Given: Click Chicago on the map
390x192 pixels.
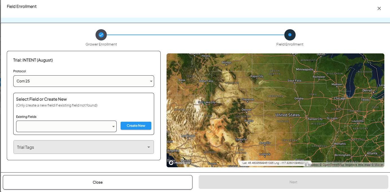Looking at the screenshot, I should [x=340, y=98].
